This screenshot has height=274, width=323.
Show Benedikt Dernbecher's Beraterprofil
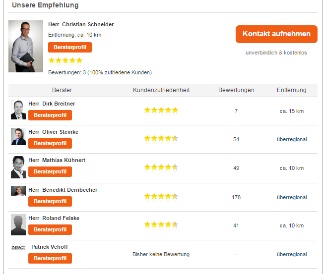[50, 202]
